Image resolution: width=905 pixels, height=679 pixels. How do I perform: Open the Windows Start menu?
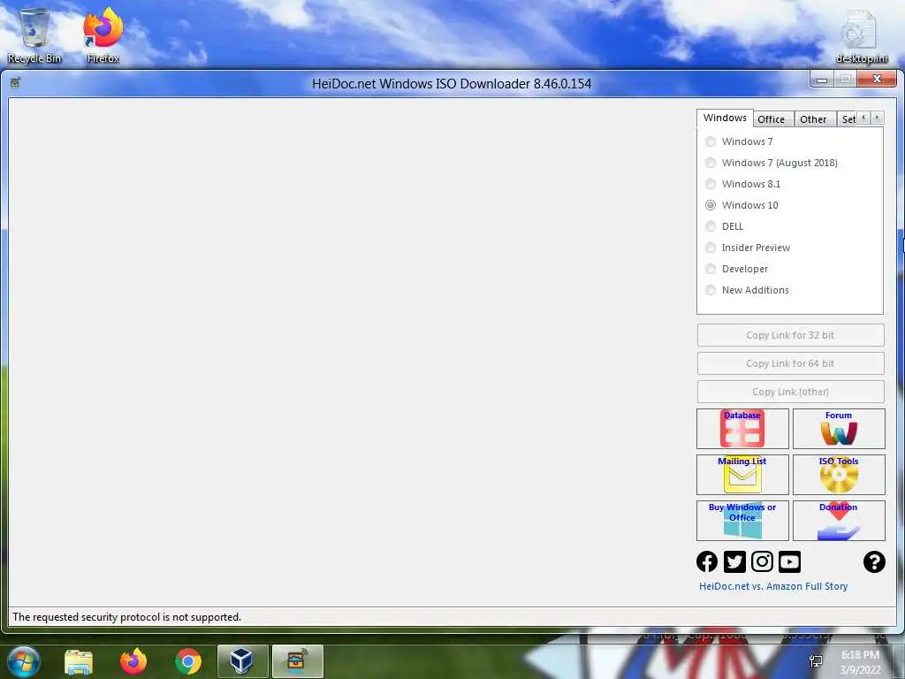pyautogui.click(x=24, y=661)
